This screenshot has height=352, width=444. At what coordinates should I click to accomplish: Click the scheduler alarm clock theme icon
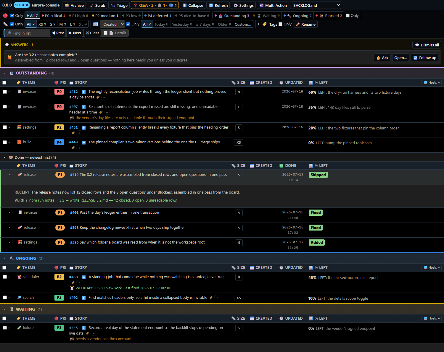click(19, 277)
